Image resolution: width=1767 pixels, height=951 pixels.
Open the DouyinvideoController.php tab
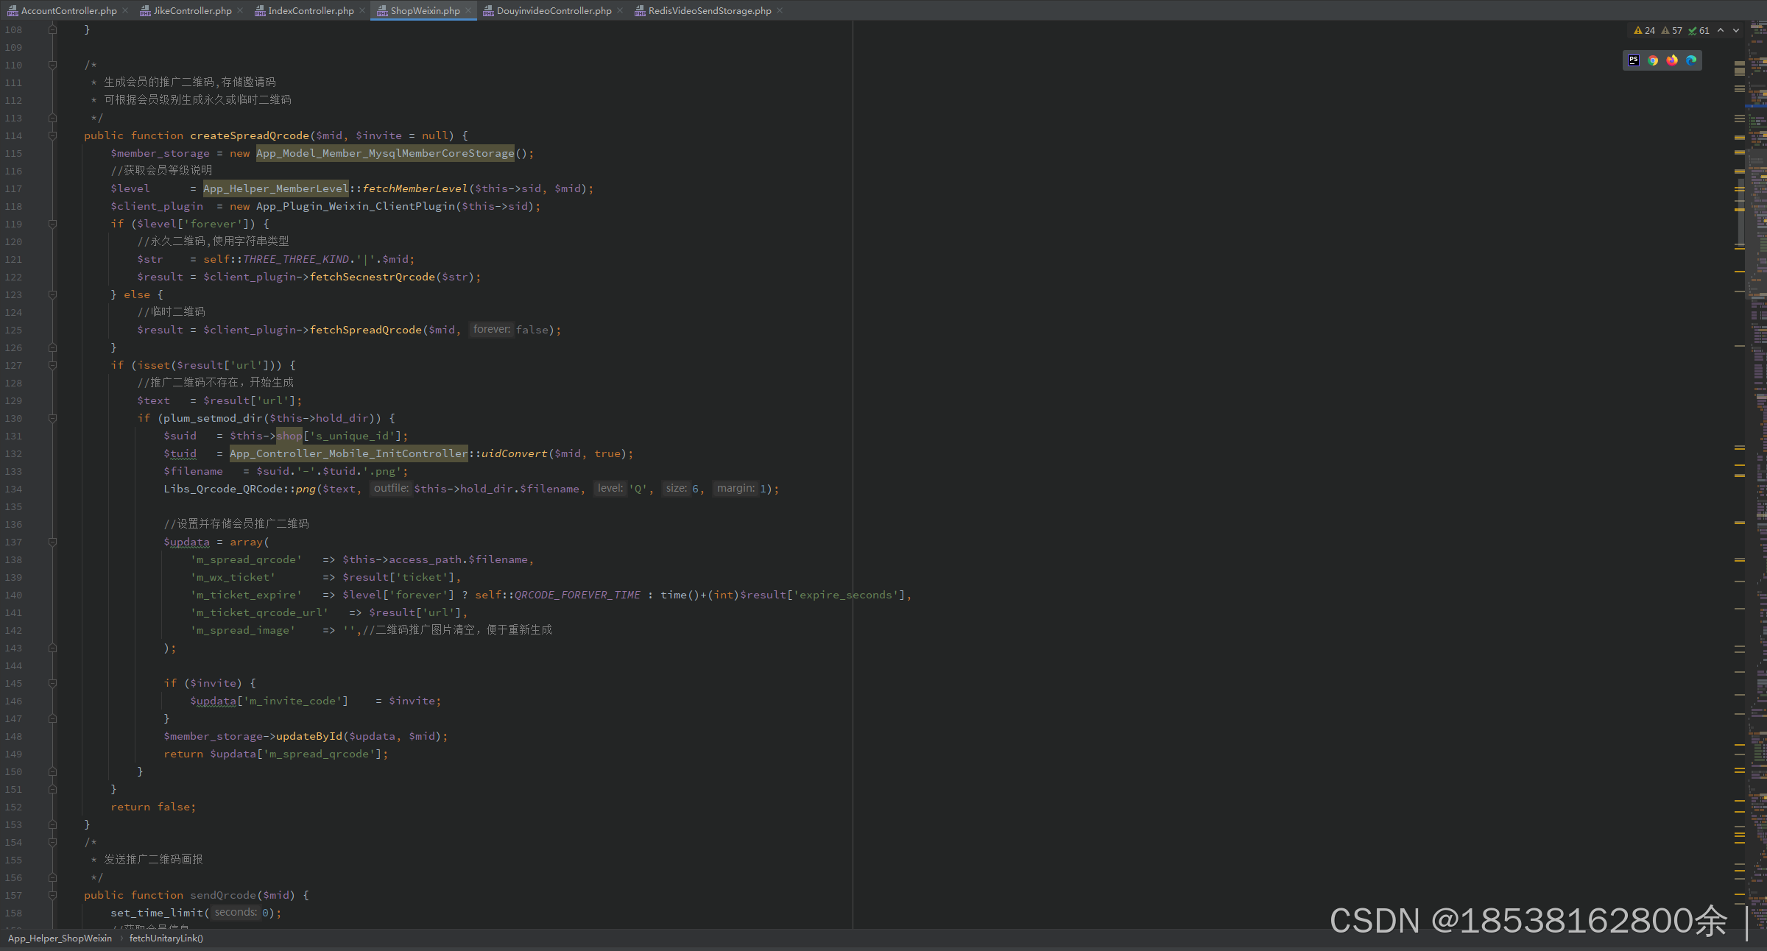pyautogui.click(x=553, y=10)
